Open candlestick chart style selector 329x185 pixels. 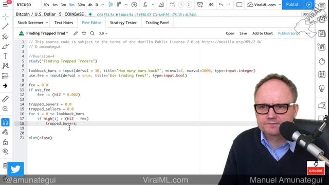pos(111,5)
